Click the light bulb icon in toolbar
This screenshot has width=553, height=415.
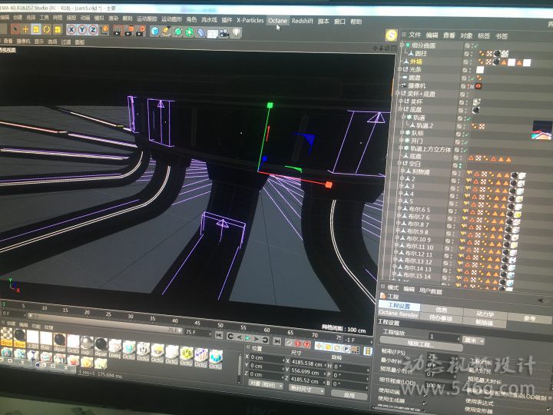point(236,33)
